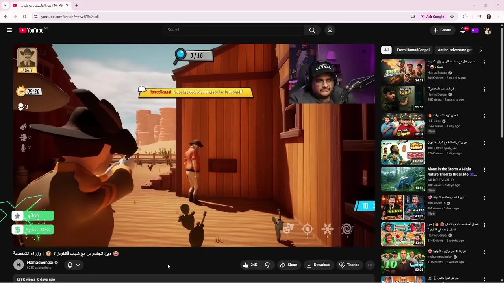Click 625K subscribers text
The height and width of the screenshot is (283, 504).
(39, 268)
